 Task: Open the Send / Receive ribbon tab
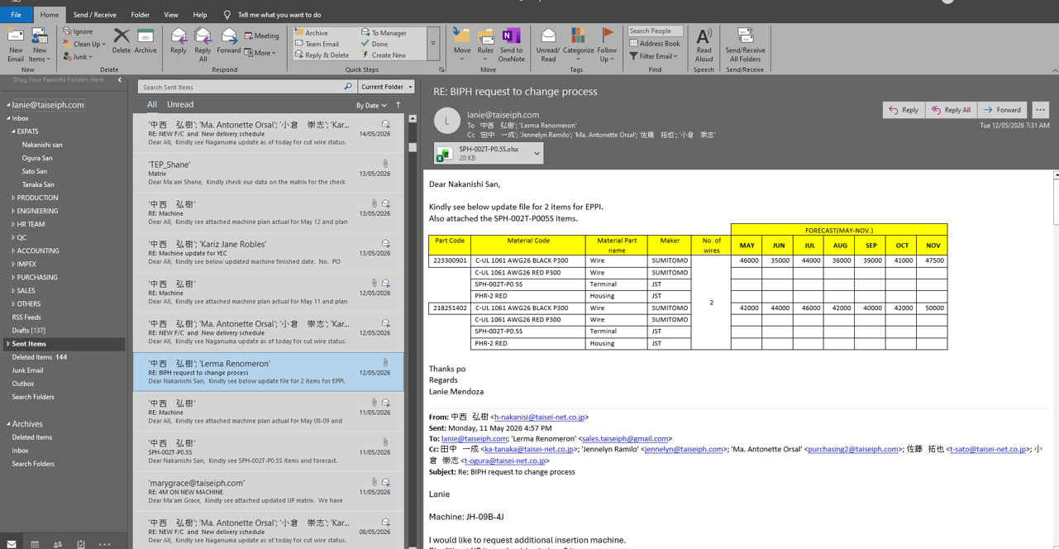point(95,15)
